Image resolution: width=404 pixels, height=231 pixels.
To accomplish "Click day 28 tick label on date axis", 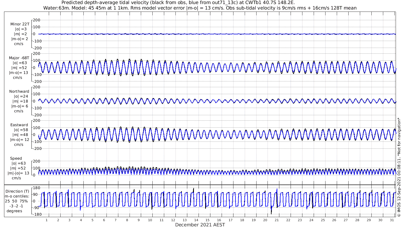I will coord(357,220).
